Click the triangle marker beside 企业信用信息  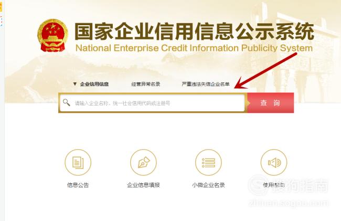click(x=75, y=84)
